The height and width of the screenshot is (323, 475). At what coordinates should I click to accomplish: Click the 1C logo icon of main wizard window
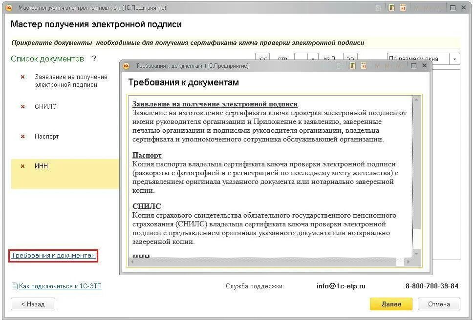point(9,8)
